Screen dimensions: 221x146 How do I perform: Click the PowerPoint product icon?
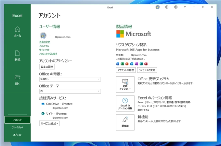[x=127, y=64]
